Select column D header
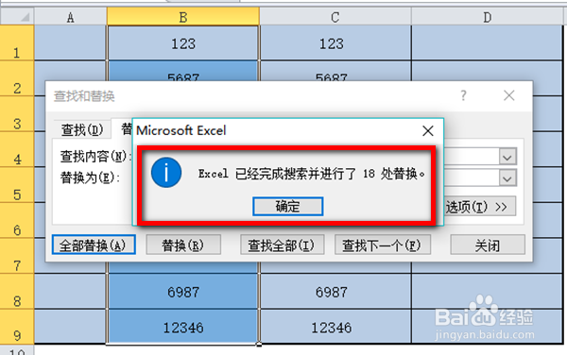The width and height of the screenshot is (567, 355). coord(488,17)
